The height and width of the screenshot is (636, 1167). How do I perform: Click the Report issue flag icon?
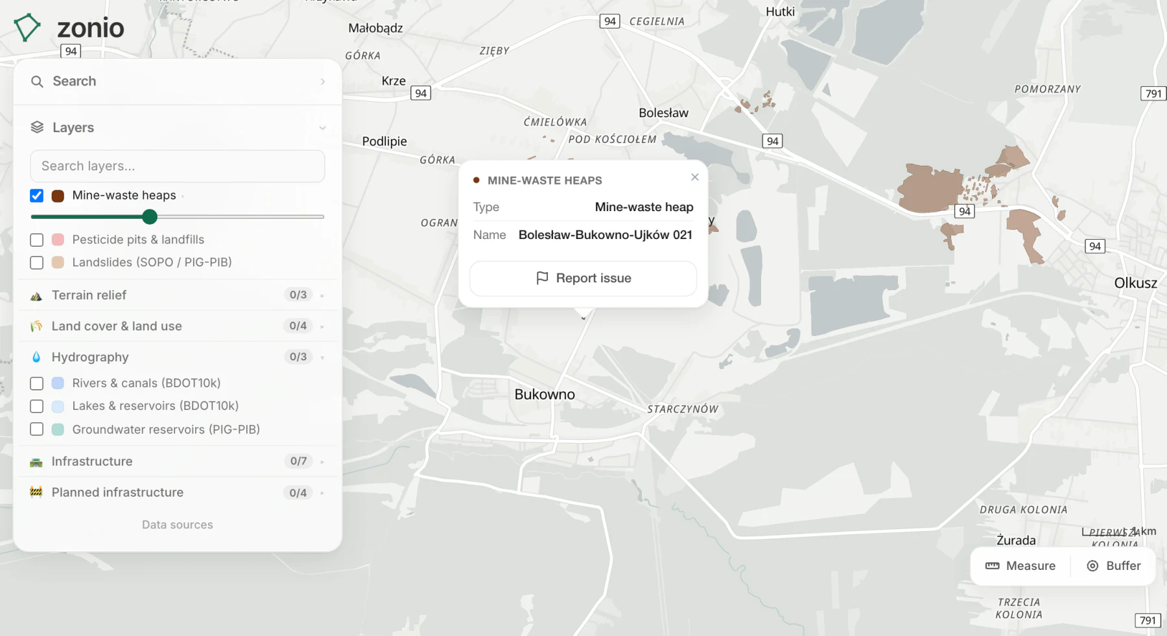[x=543, y=278]
